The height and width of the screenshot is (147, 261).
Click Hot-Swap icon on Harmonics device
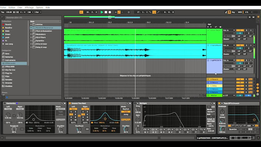(x=62, y=103)
